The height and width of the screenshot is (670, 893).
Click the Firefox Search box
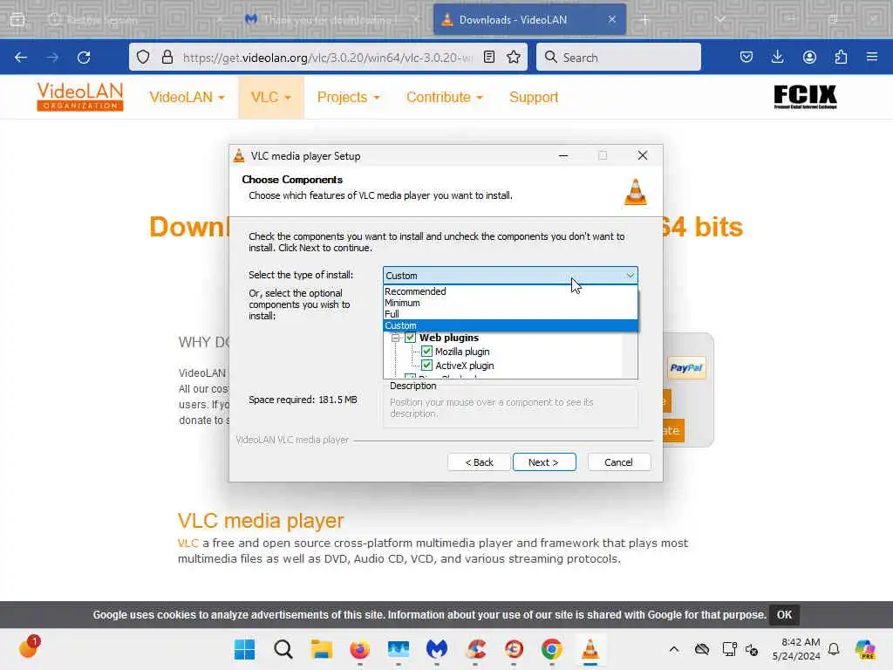(x=618, y=57)
